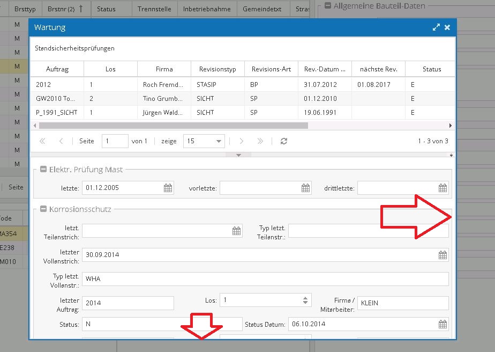The height and width of the screenshot is (352, 495).
Task: Open calendar picker for Status Datum
Action: point(442,324)
